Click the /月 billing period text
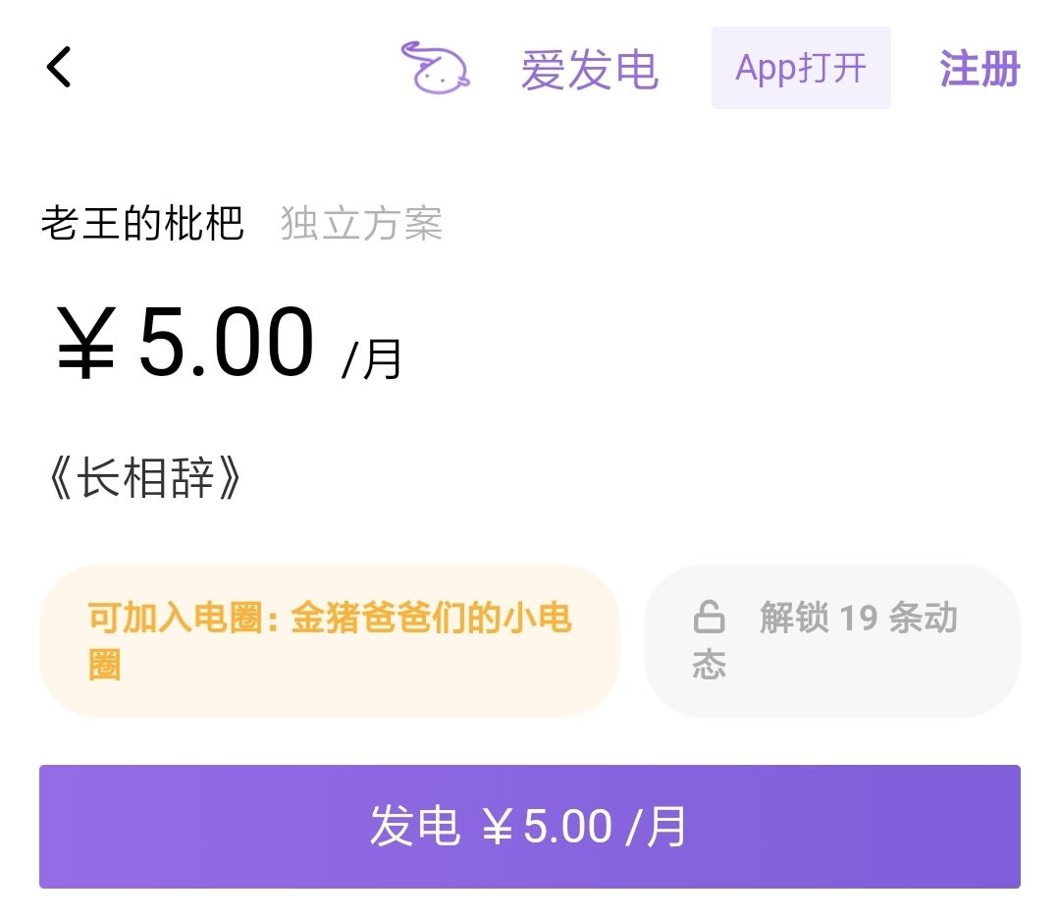This screenshot has height=920, width=1060. 372,359
